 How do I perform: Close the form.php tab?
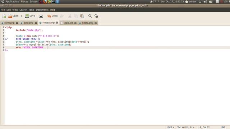[17, 23]
